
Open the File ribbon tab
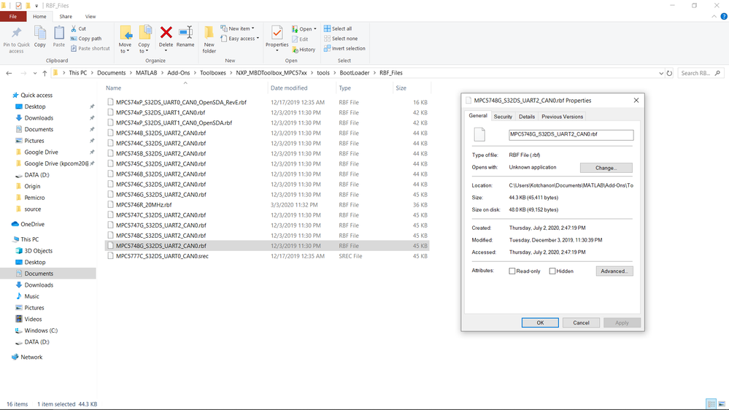pos(13,16)
